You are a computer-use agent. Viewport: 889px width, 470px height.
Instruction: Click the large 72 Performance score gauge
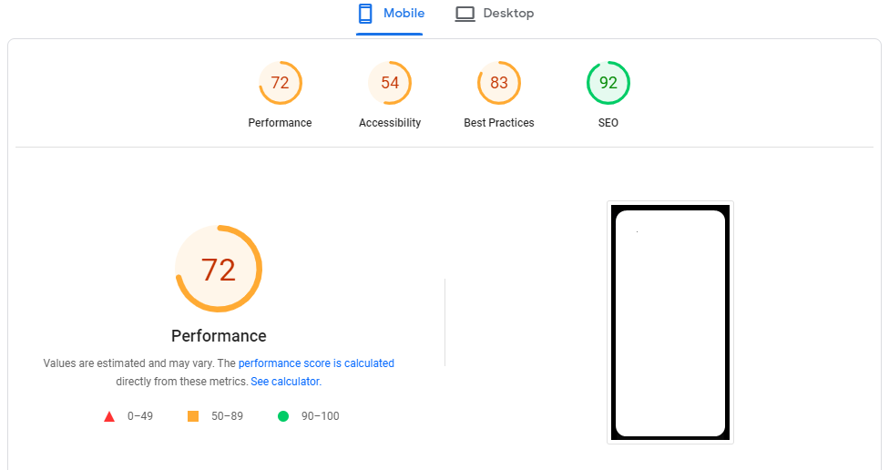pyautogui.click(x=219, y=270)
